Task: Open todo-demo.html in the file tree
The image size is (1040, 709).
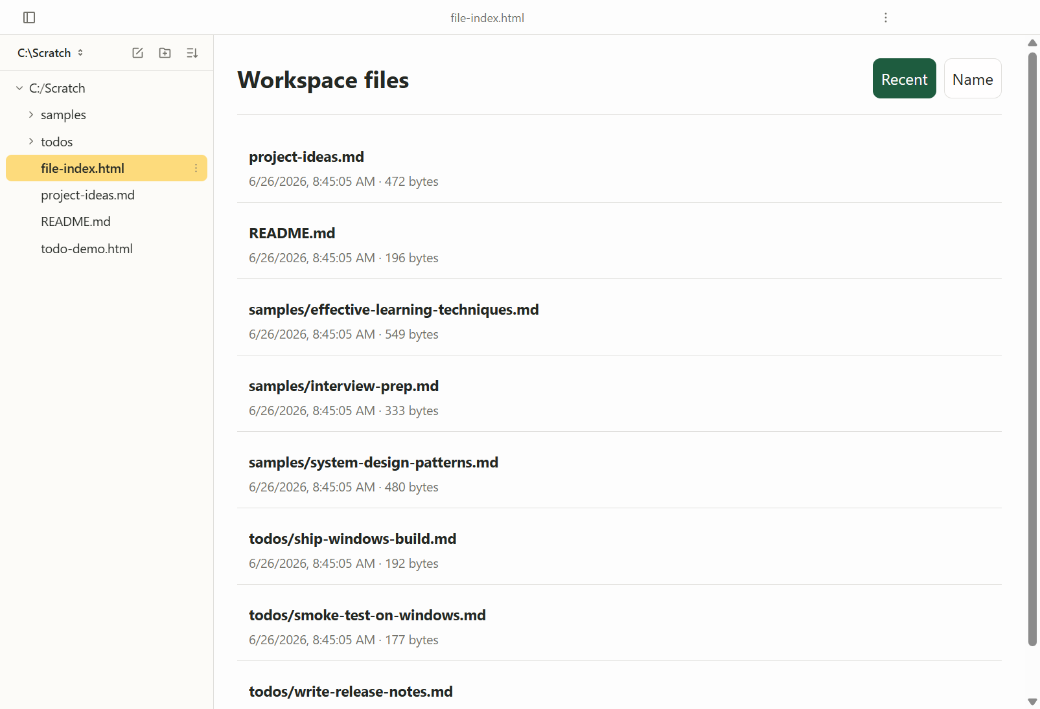Action: pyautogui.click(x=106, y=249)
